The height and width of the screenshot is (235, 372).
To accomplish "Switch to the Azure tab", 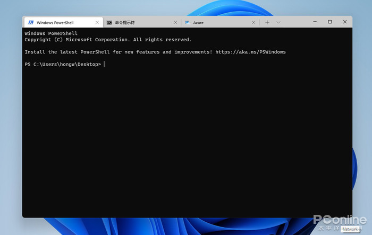I will [x=220, y=22].
